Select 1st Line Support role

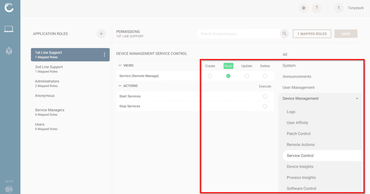(70, 54)
